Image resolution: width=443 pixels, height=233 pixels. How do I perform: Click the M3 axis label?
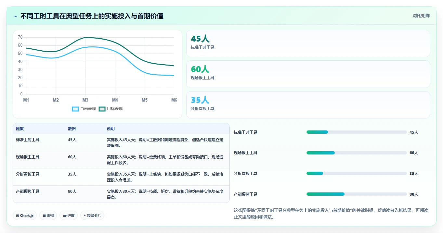85,100
